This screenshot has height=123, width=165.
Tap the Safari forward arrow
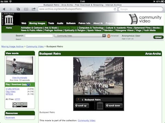[11, 9]
